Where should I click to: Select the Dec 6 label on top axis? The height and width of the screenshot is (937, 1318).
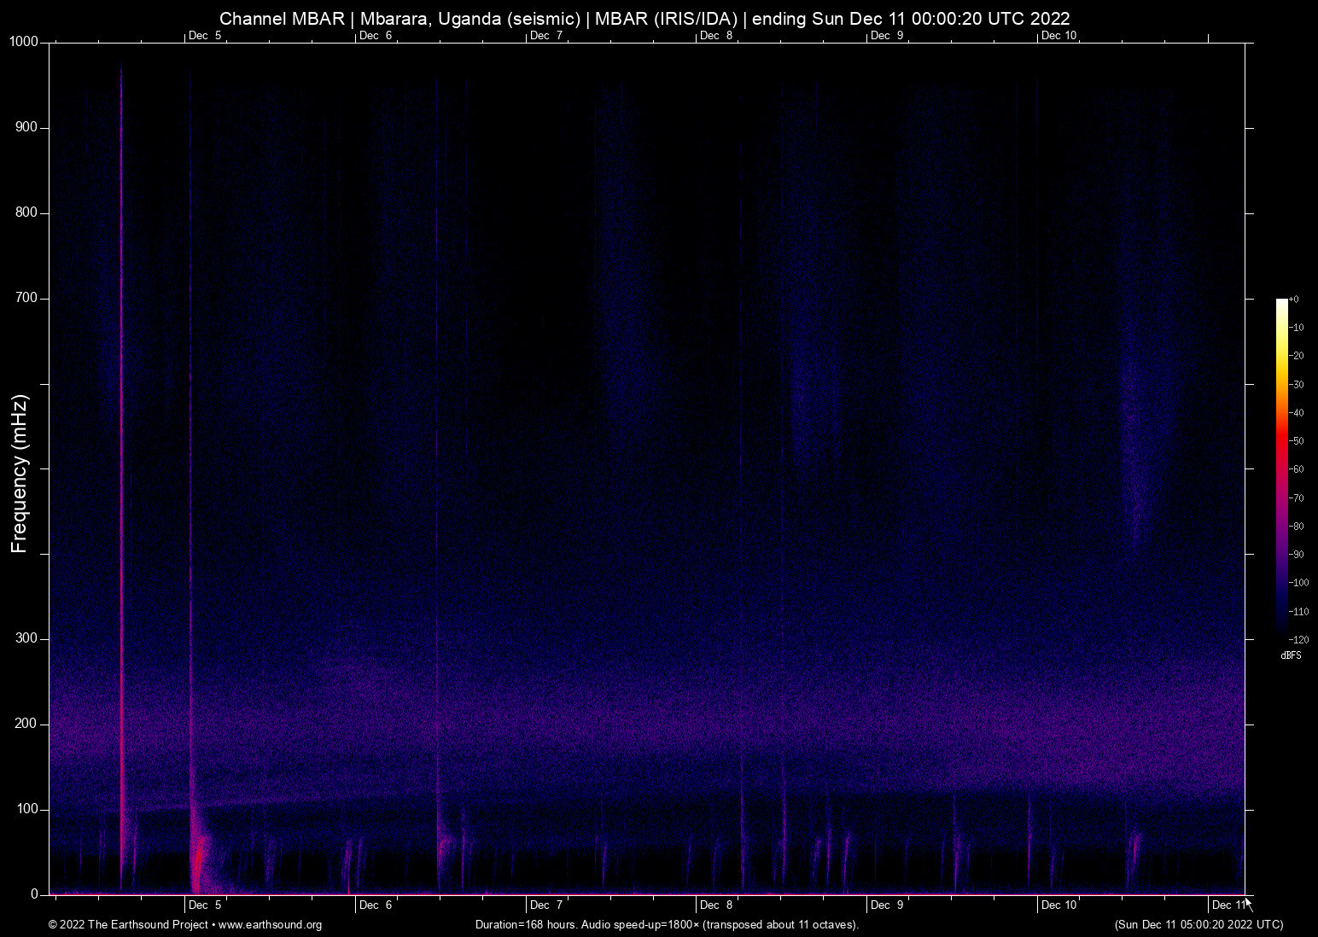click(374, 36)
